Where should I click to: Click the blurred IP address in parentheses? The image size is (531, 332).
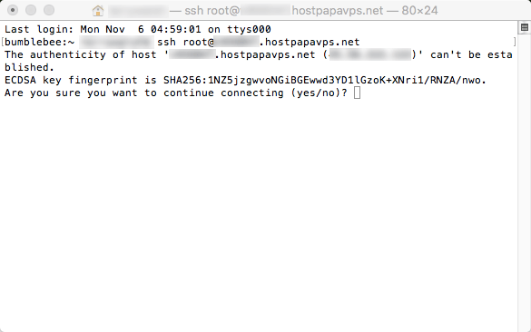(x=369, y=54)
